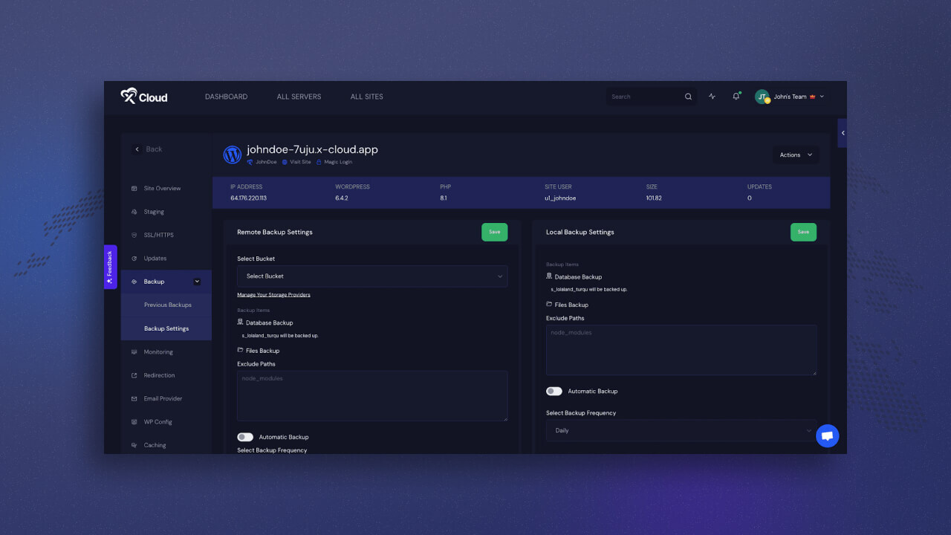Click the JT team avatar
Viewport: 951px width, 535px height.
pyautogui.click(x=762, y=97)
